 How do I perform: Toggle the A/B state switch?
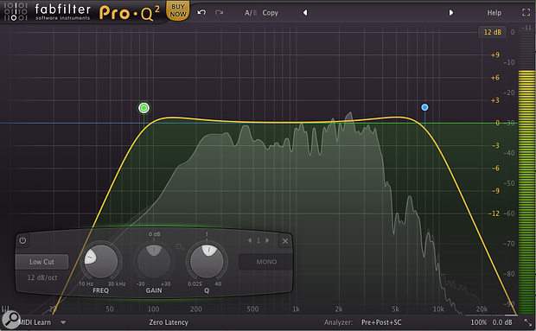point(250,13)
